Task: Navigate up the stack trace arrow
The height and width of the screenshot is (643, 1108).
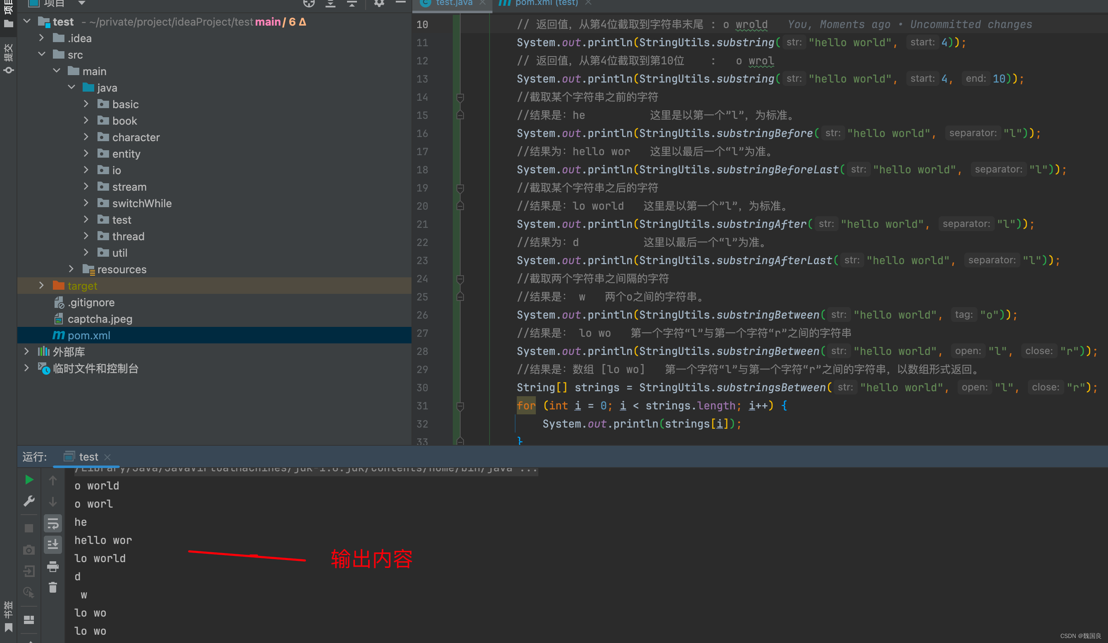Action: (x=53, y=480)
